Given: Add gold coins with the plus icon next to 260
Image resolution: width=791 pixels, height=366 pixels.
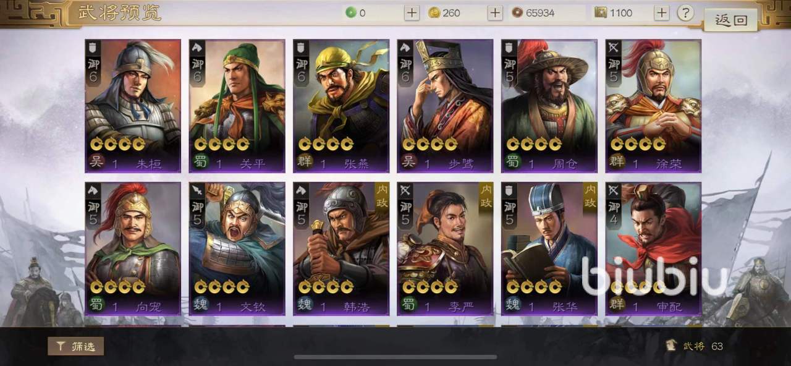Looking at the screenshot, I should pos(495,13).
